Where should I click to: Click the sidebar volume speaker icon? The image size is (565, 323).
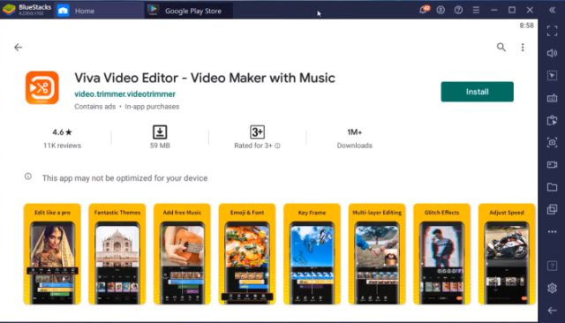point(552,53)
